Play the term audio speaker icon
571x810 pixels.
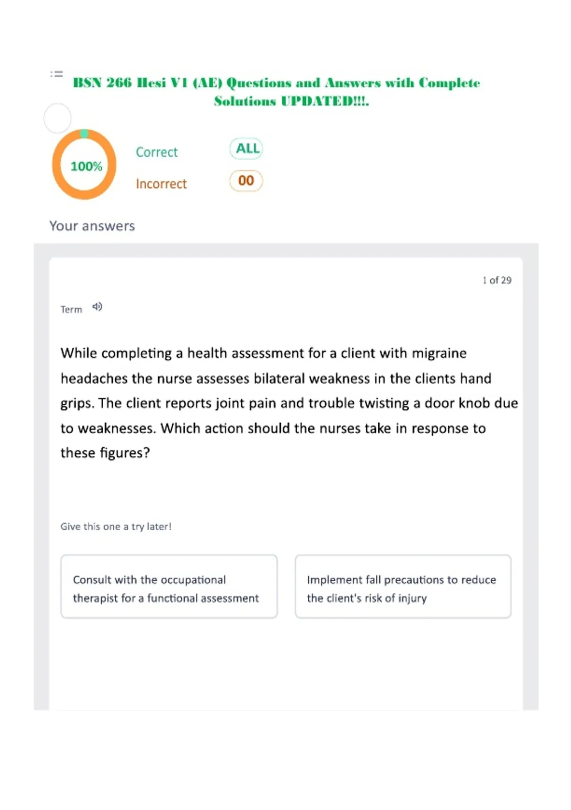point(97,307)
